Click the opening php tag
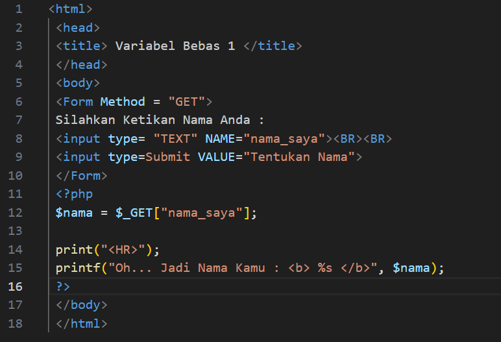The height and width of the screenshot is (342, 501). (x=74, y=194)
